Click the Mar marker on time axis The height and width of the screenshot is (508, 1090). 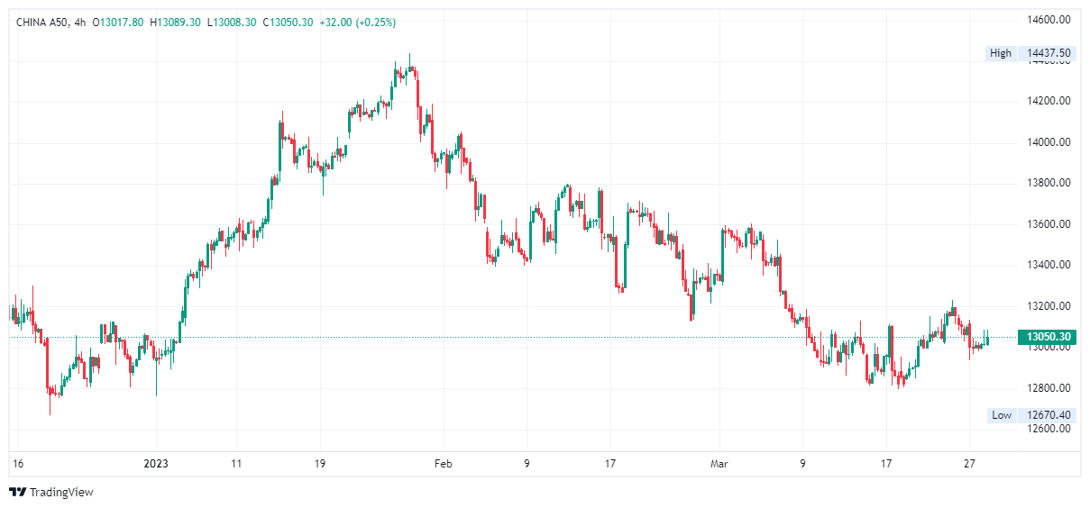pos(719,464)
